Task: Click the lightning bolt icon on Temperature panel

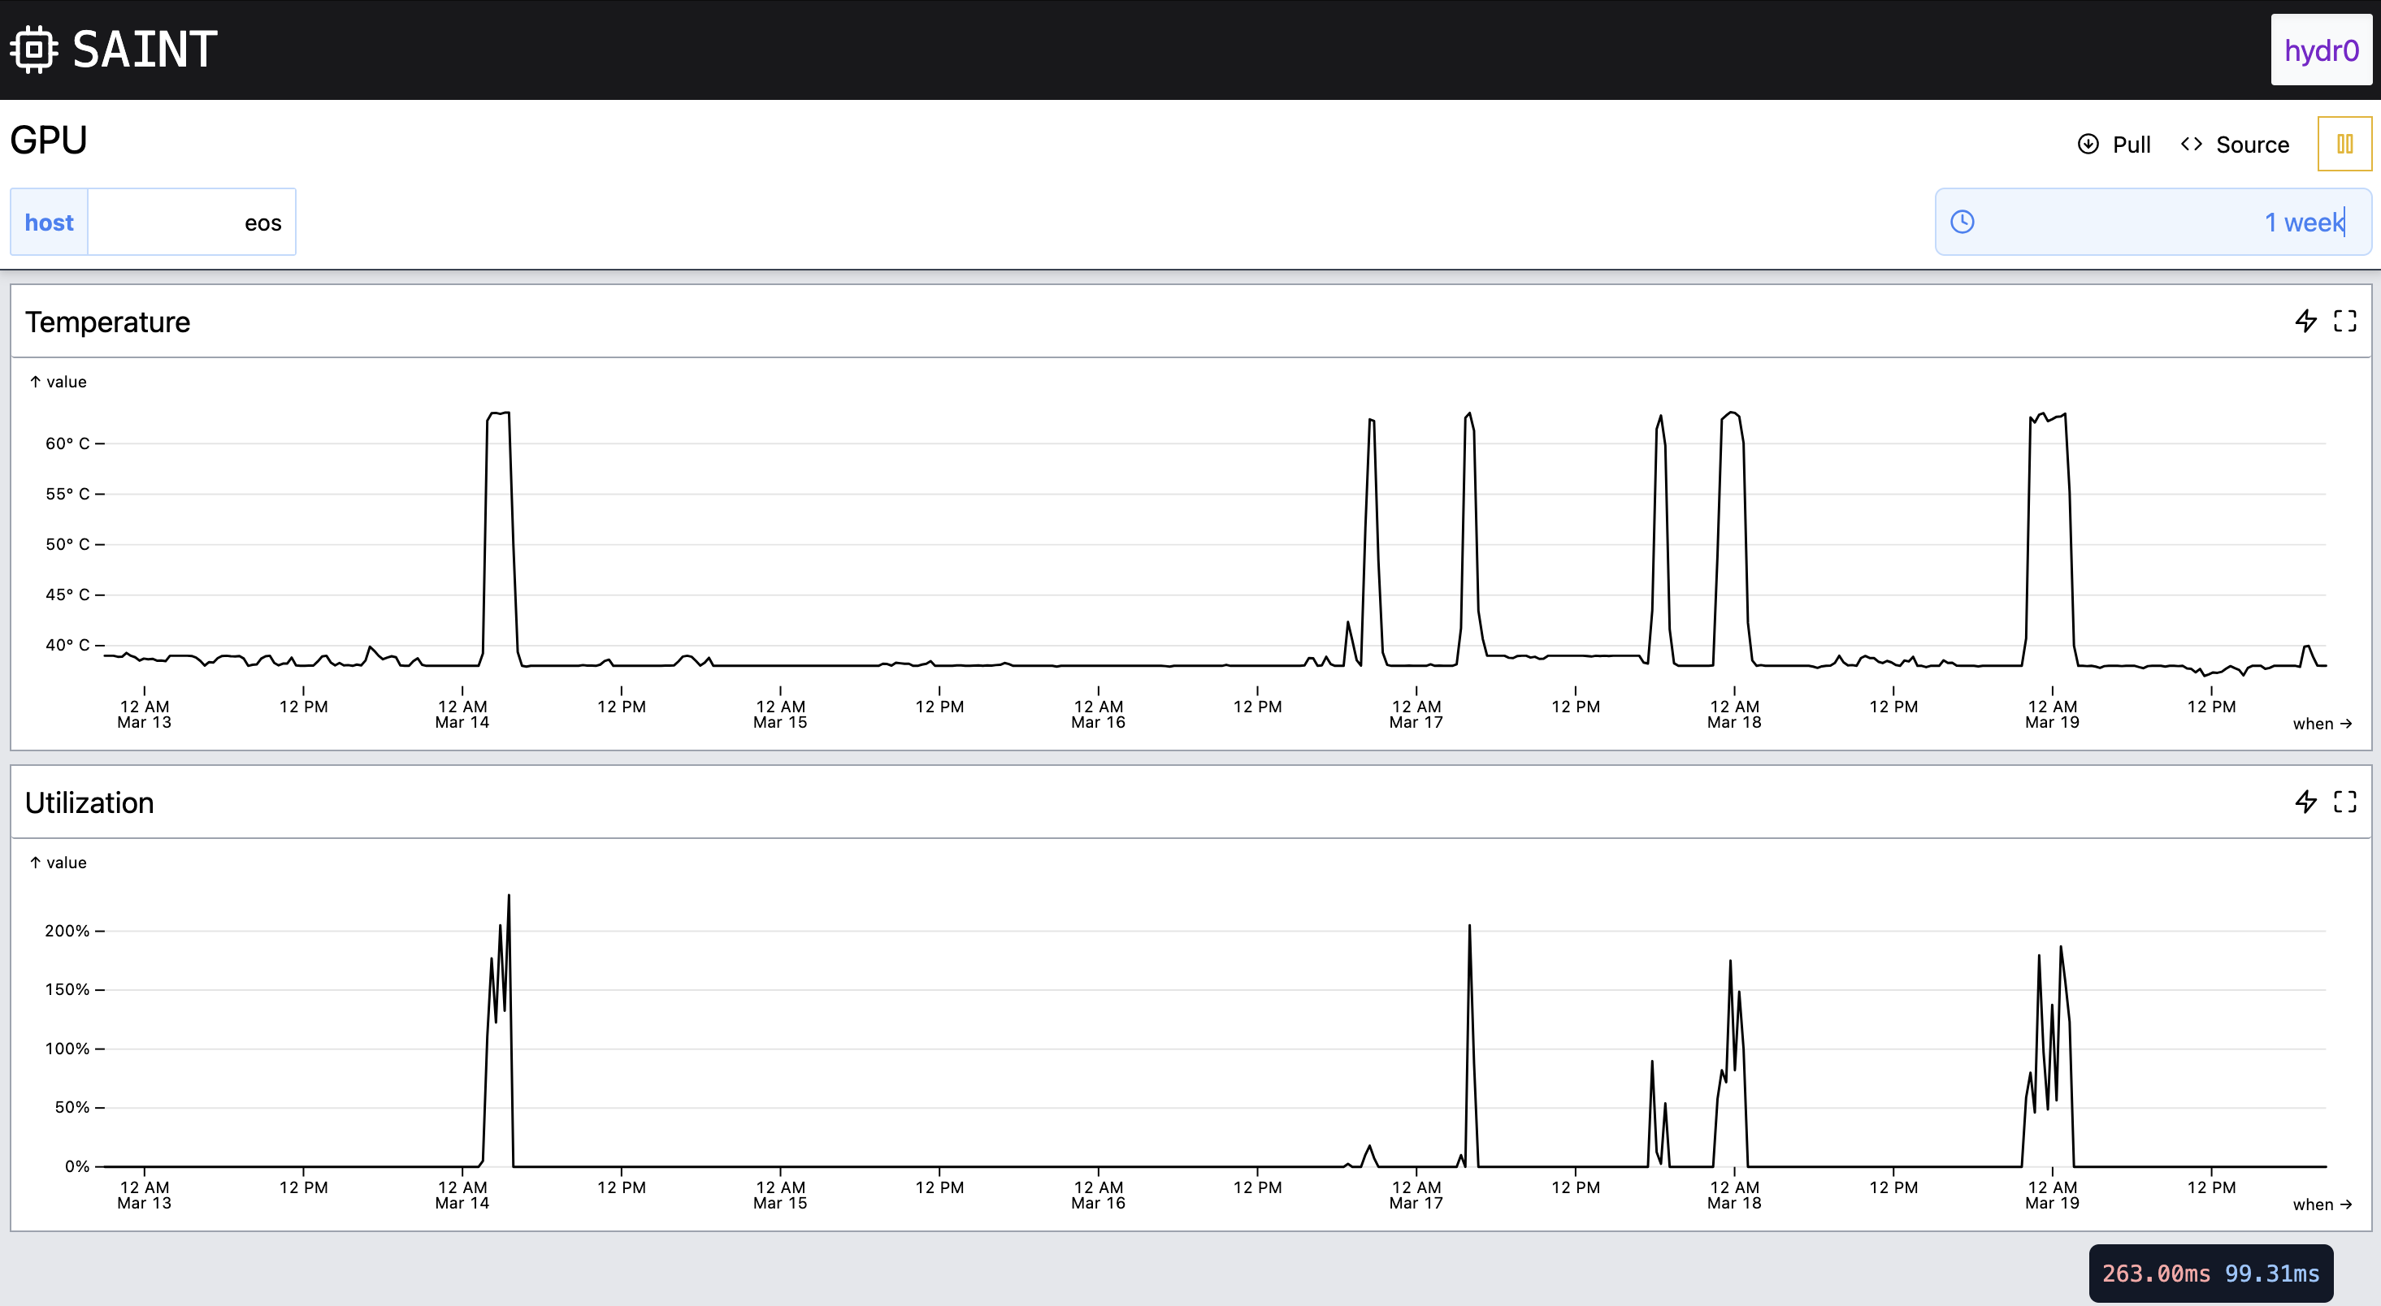Action: [2305, 321]
